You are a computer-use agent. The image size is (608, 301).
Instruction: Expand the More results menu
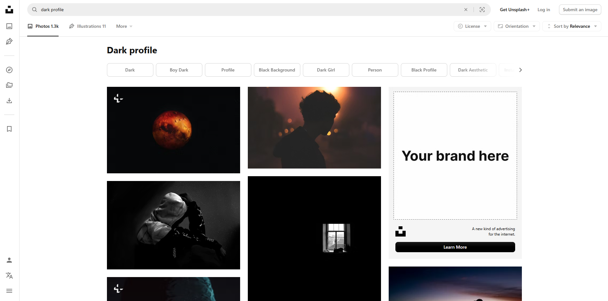124,26
